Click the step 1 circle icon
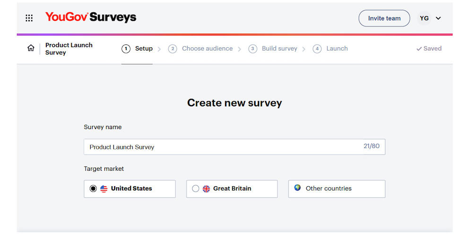The image size is (468, 234). coord(126,49)
